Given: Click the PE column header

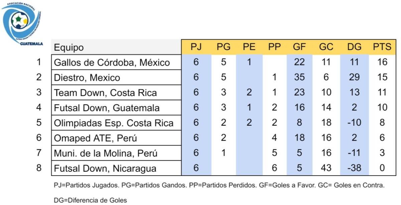Looking at the screenshot, I should coord(249,47).
